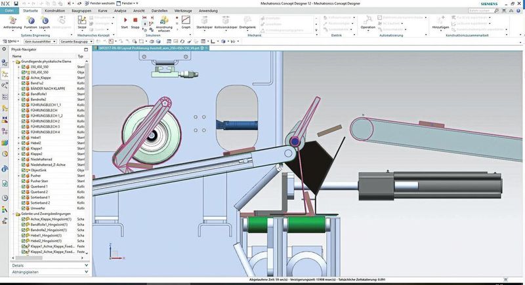525x285 pixels.
Task: Click the Operation tool icon
Action: [x=368, y=20]
